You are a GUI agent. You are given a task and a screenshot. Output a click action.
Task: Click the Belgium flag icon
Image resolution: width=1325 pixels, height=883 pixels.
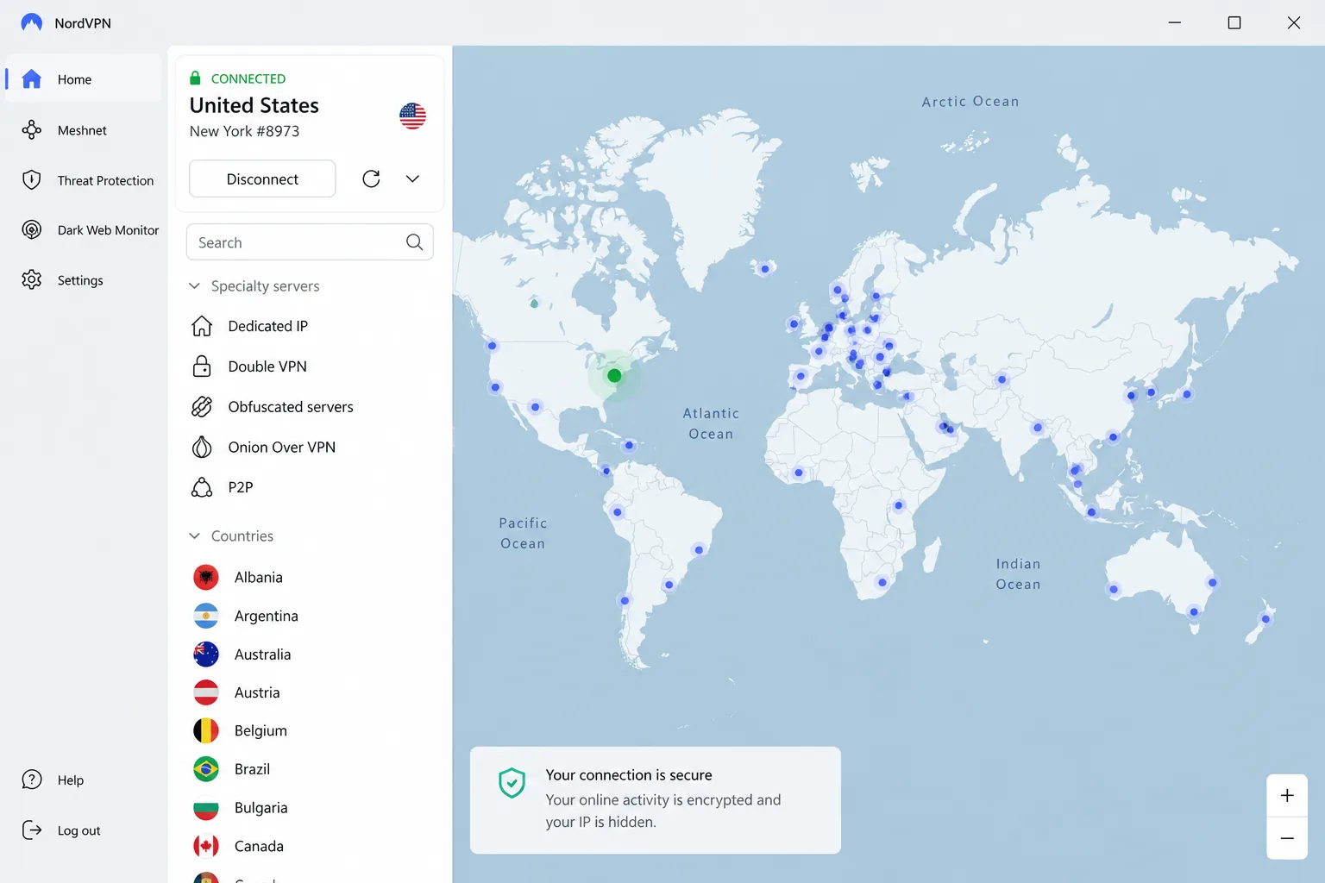coord(206,730)
